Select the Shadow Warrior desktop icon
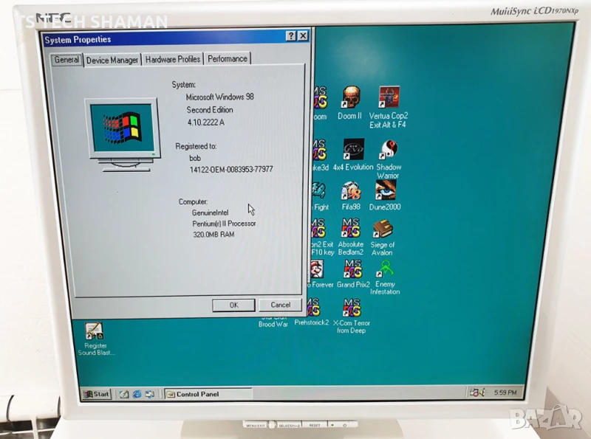Viewport: 591px width, 439px height. coord(389,151)
